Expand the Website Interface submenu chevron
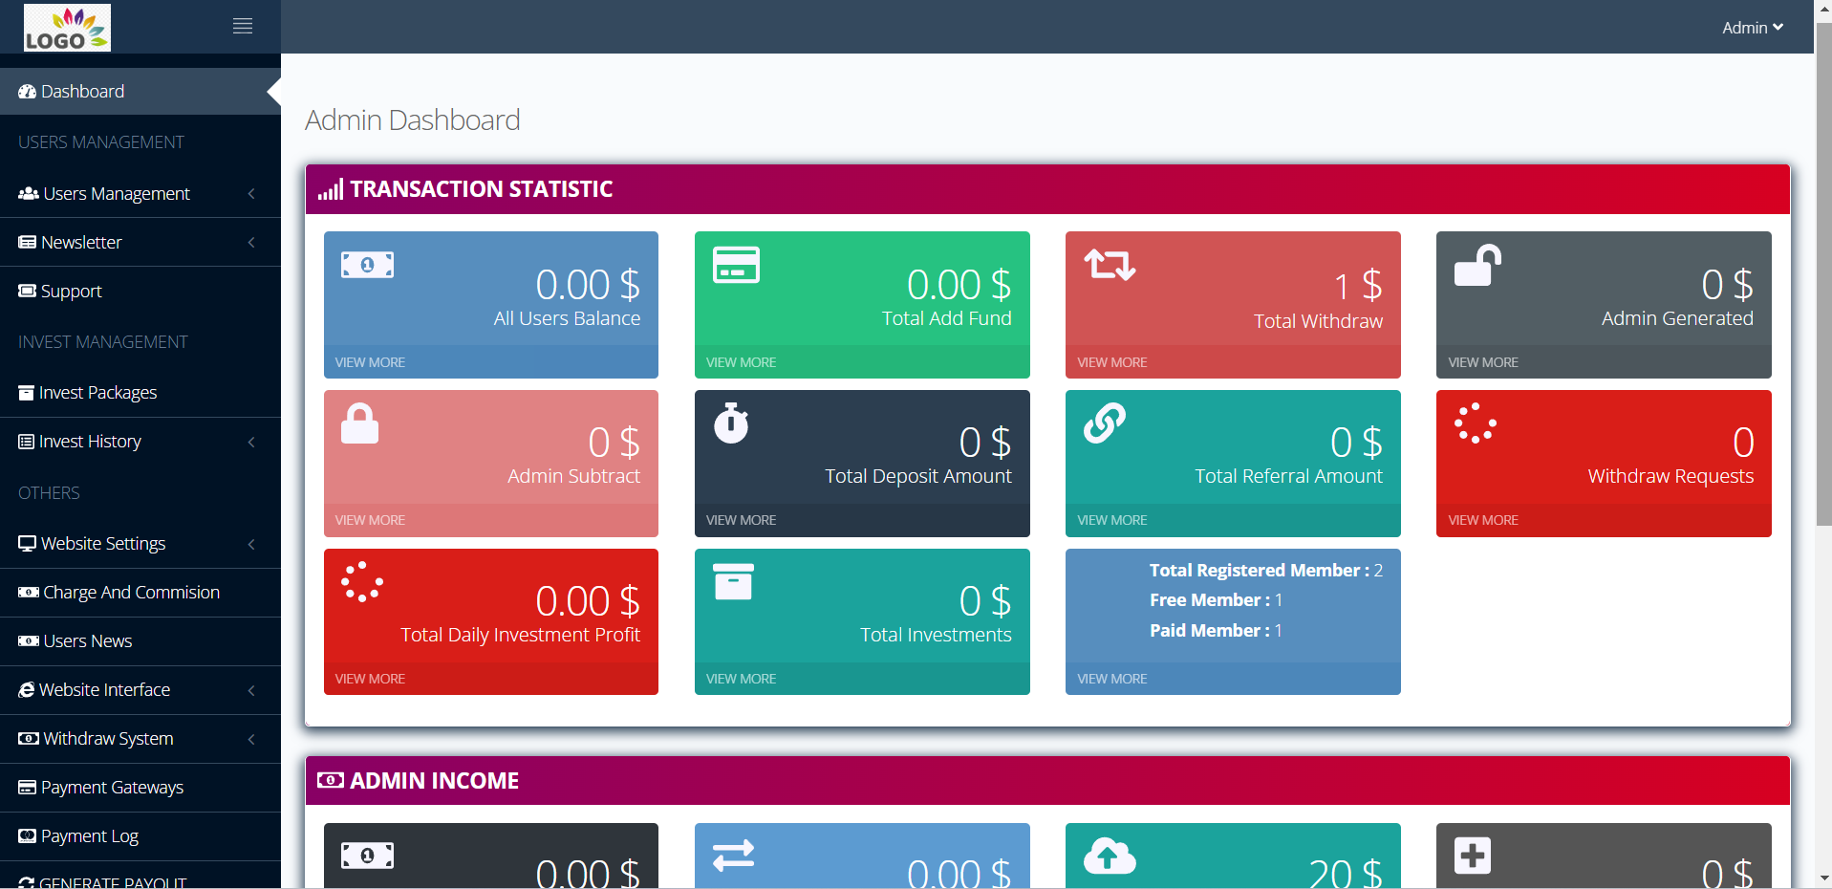 [251, 690]
